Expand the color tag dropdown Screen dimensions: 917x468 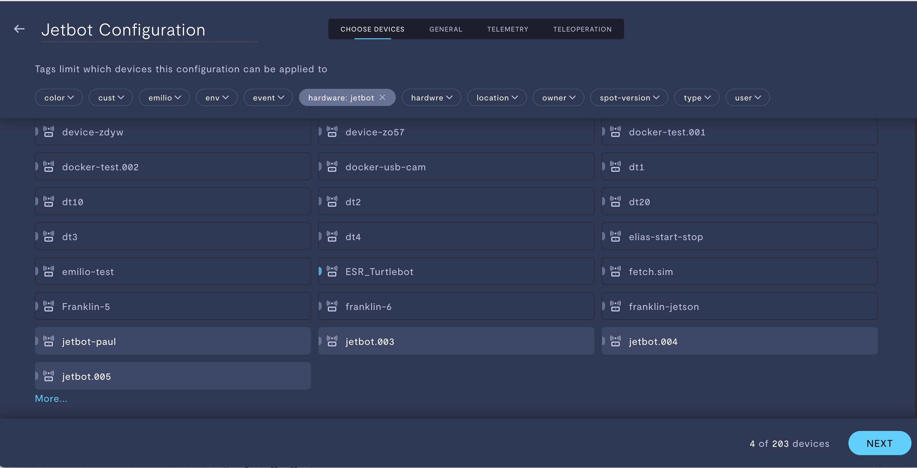[x=59, y=98]
